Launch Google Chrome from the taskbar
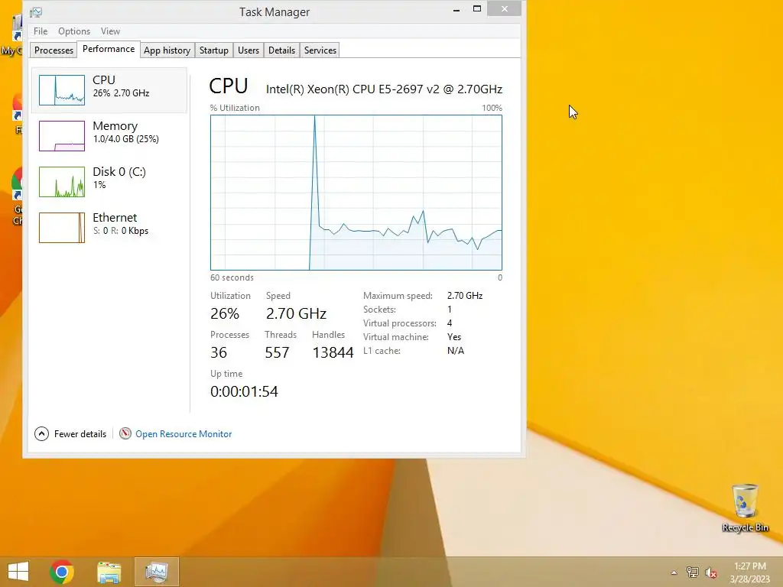The image size is (783, 587). pos(62,572)
